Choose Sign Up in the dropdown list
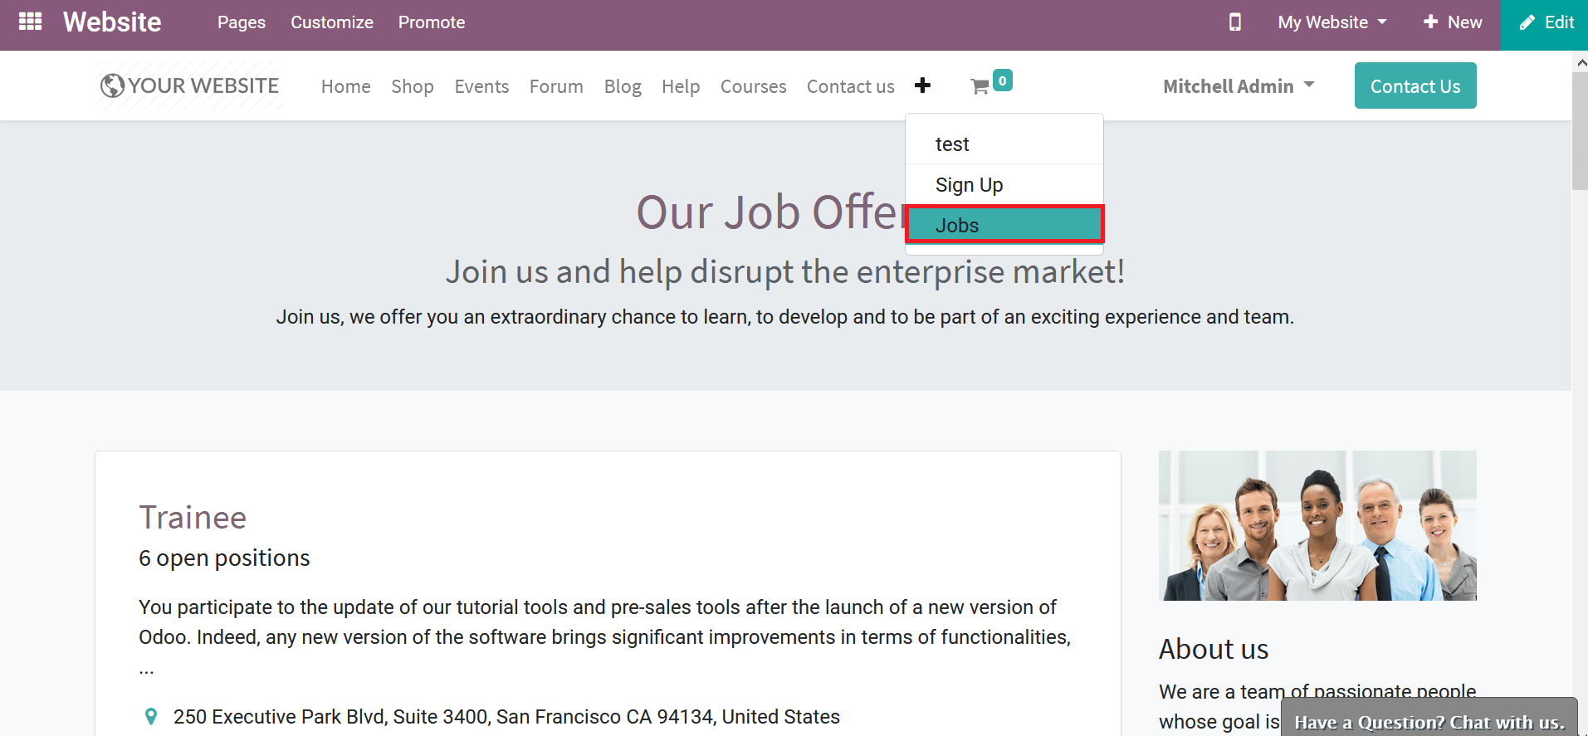The image size is (1588, 736). [969, 185]
